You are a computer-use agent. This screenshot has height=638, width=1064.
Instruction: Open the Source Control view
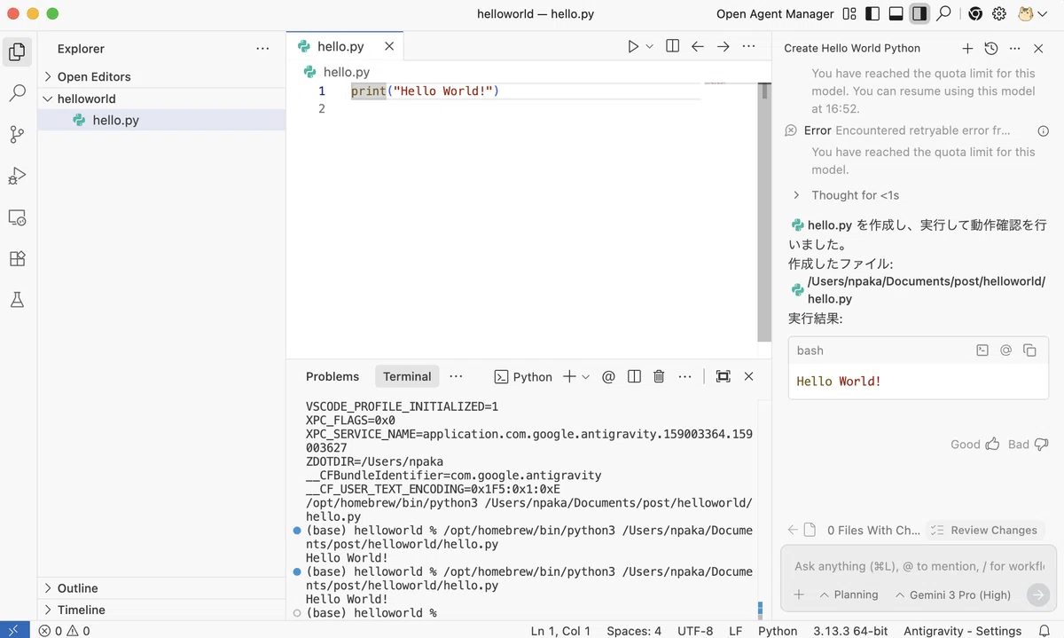[17, 134]
